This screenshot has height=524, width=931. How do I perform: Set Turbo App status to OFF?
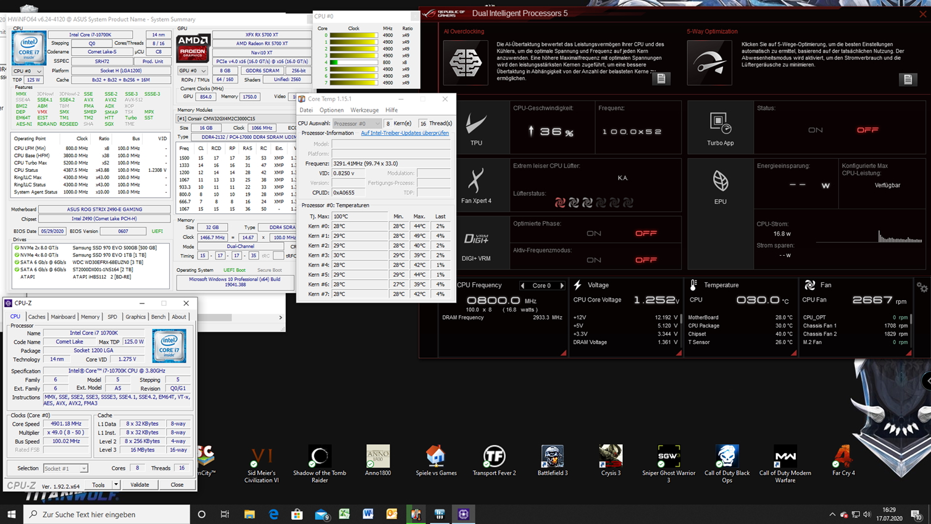(867, 130)
